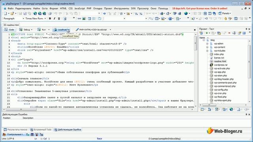Screen dimensions: 253x142
Task: Close the Проект - Тест panel
Action: click(x=249, y=29)
